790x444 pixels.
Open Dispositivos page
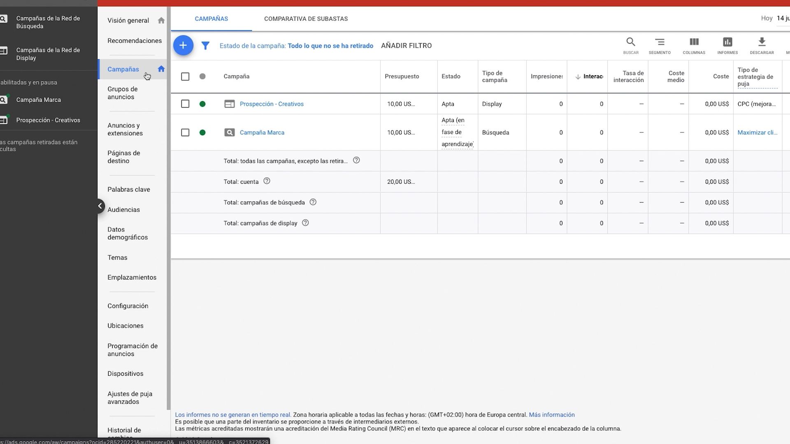125,374
